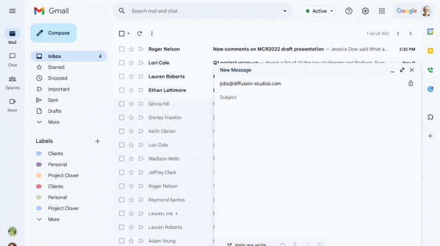Screen dimensions: 440x246
Task: Go to the newer emails page
Action: tap(398, 34)
